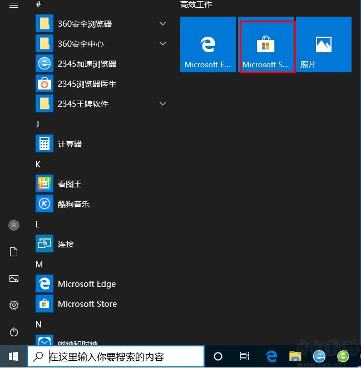Open File Explorer from taskbar
The height and width of the screenshot is (368, 361).
coord(295,356)
